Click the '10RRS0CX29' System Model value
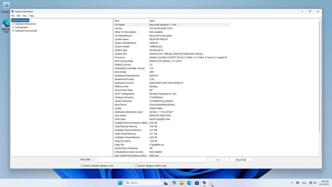Screen dimensions: 332x187 click(x=156, y=47)
